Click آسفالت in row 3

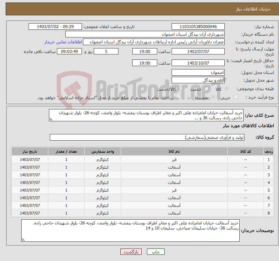[174, 175]
